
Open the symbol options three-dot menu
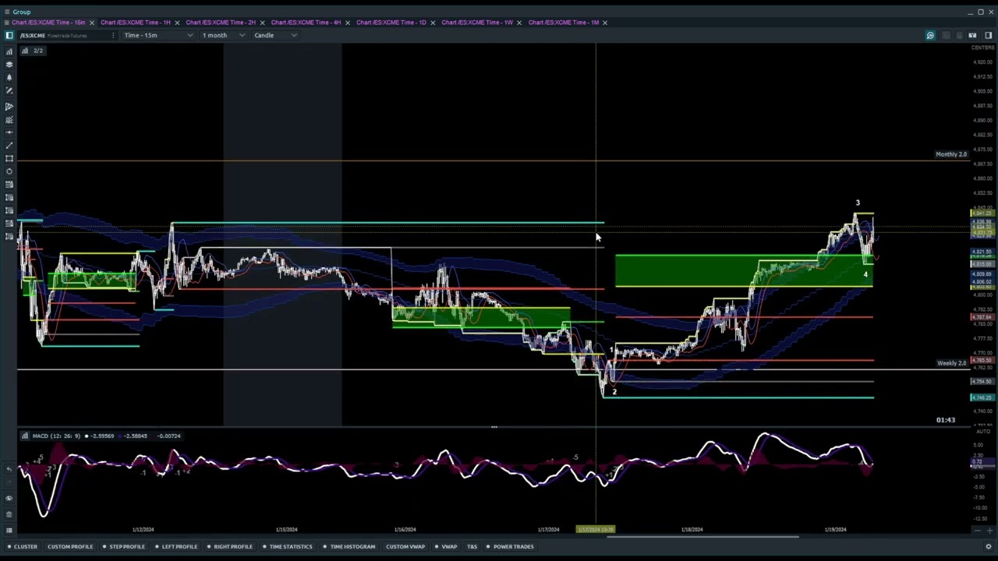(113, 35)
